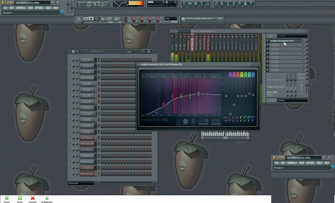Open the Line snap dropdown
This screenshot has height=203, width=335.
tap(171, 19)
